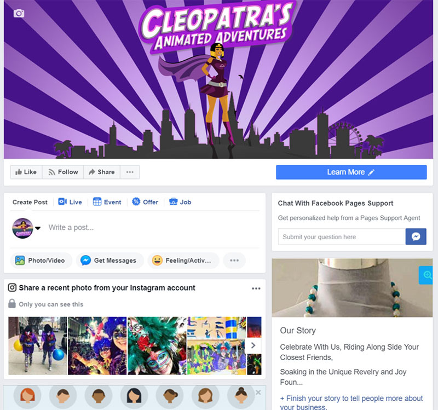Advance Instagram photos with right chevron
The width and height of the screenshot is (438, 410).
coord(253,345)
